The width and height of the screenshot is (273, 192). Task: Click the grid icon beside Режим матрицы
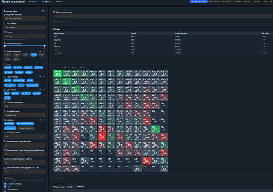[5, 111]
